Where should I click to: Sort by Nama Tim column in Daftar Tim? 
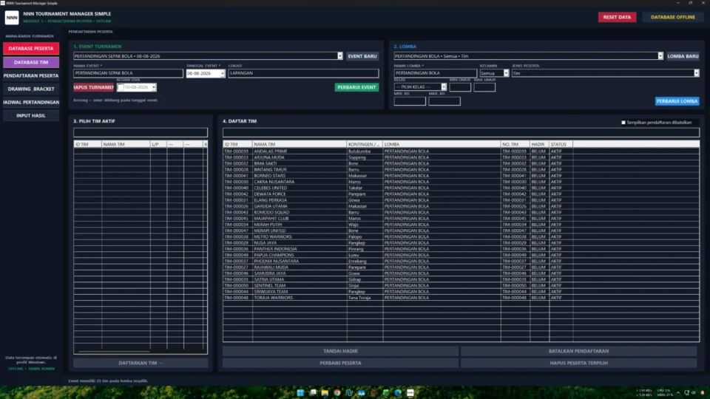300,144
